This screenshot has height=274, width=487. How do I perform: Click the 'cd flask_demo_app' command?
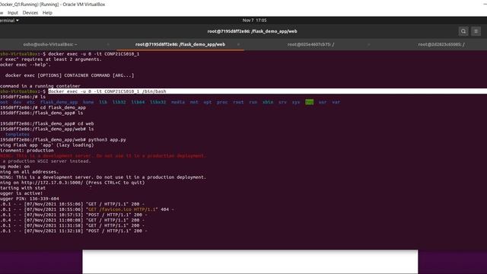tap(62, 107)
